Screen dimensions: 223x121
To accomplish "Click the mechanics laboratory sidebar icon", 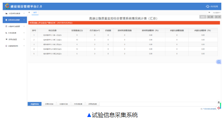I will pyautogui.click(x=6, y=33).
